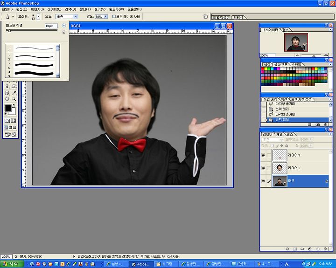This screenshot has height=268, width=336.
Task: Select the Eyedropper tool
Action: (x=14, y=93)
